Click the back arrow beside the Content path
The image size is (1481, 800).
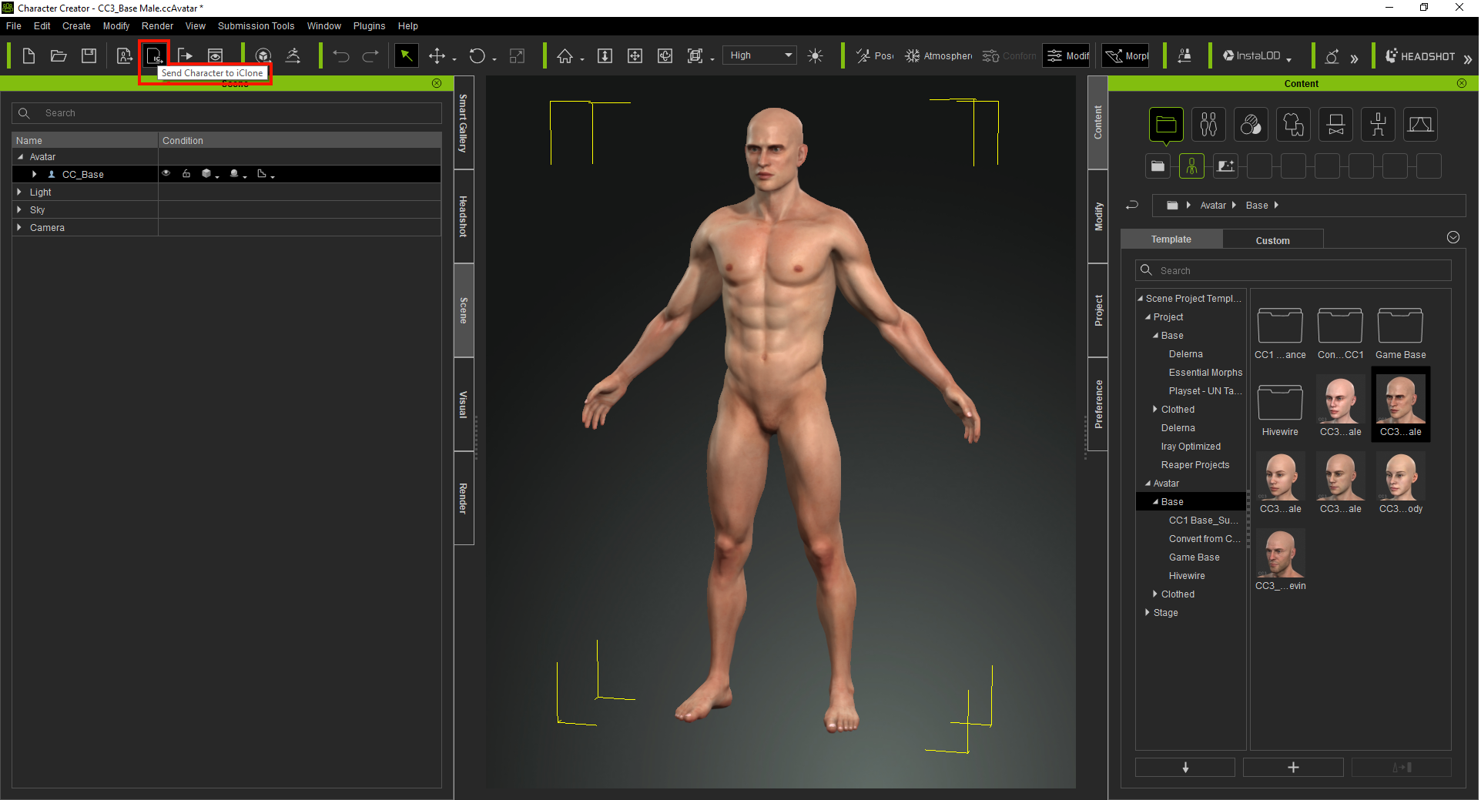coord(1131,206)
